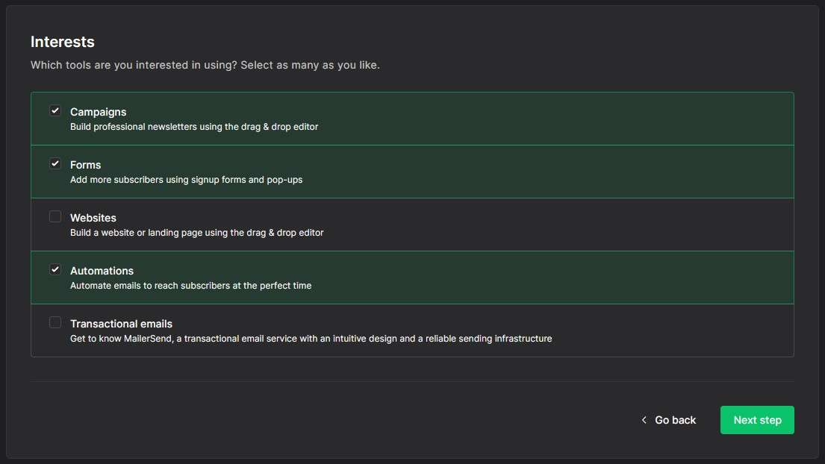Click the 'Add more subscribers' description text
Image resolution: width=825 pixels, height=464 pixels.
pyautogui.click(x=186, y=180)
